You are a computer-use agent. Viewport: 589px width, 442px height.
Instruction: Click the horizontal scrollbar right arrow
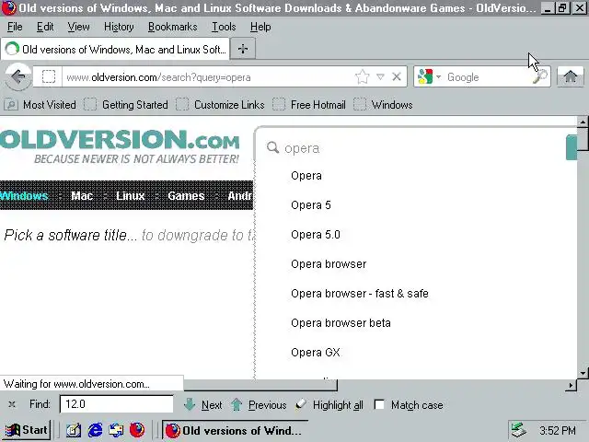click(x=571, y=385)
